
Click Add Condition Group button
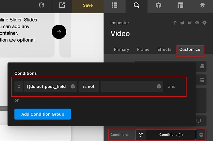click(x=43, y=114)
